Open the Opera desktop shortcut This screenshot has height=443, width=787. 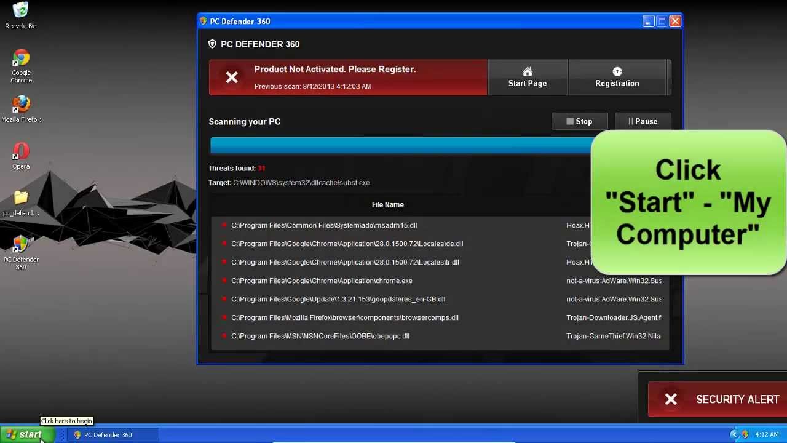(x=21, y=156)
